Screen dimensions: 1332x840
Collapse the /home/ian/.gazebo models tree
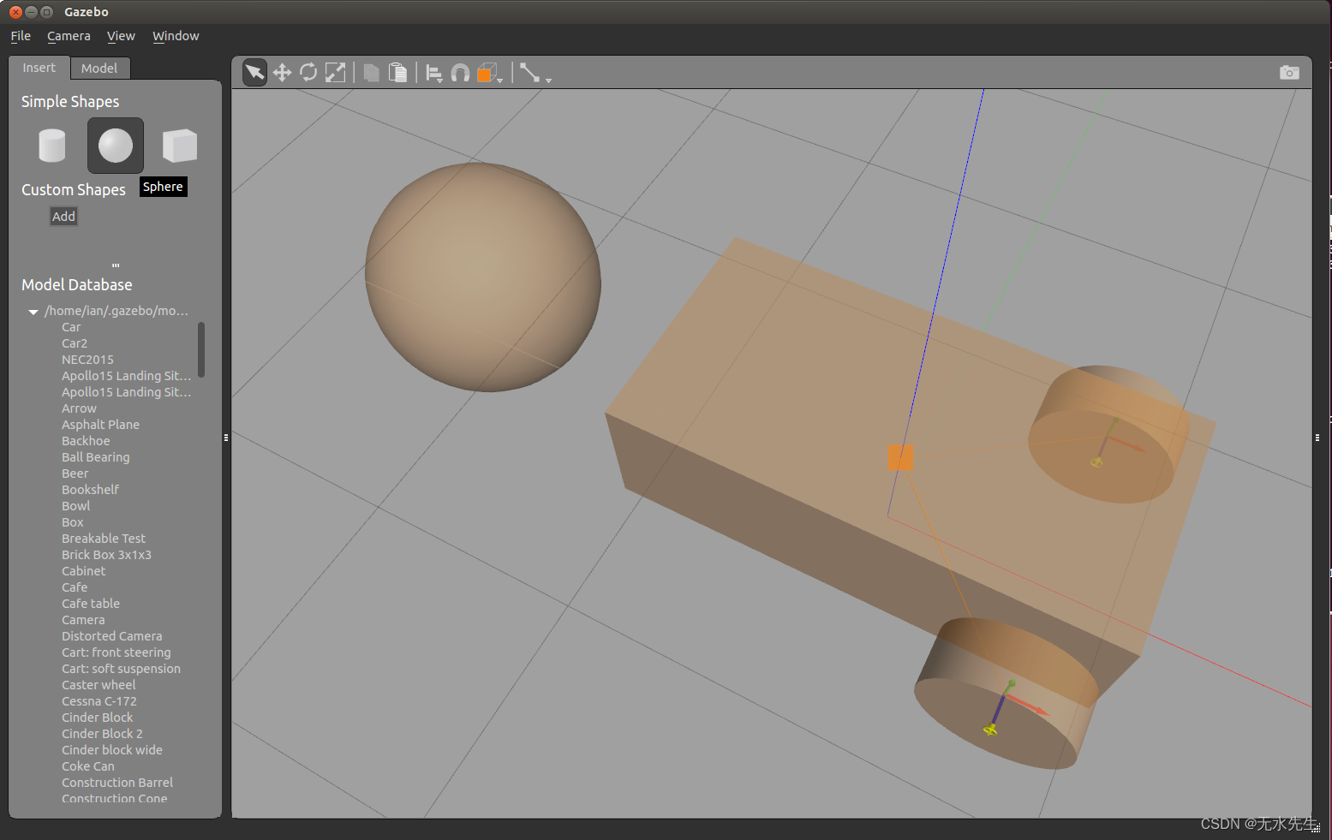point(33,312)
